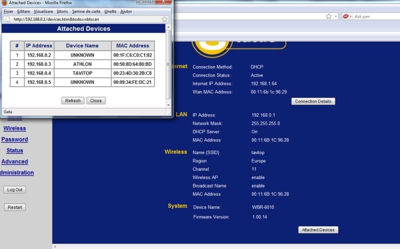Click the Attached Devices button on the status page
The image size is (400, 249).
pos(318,230)
